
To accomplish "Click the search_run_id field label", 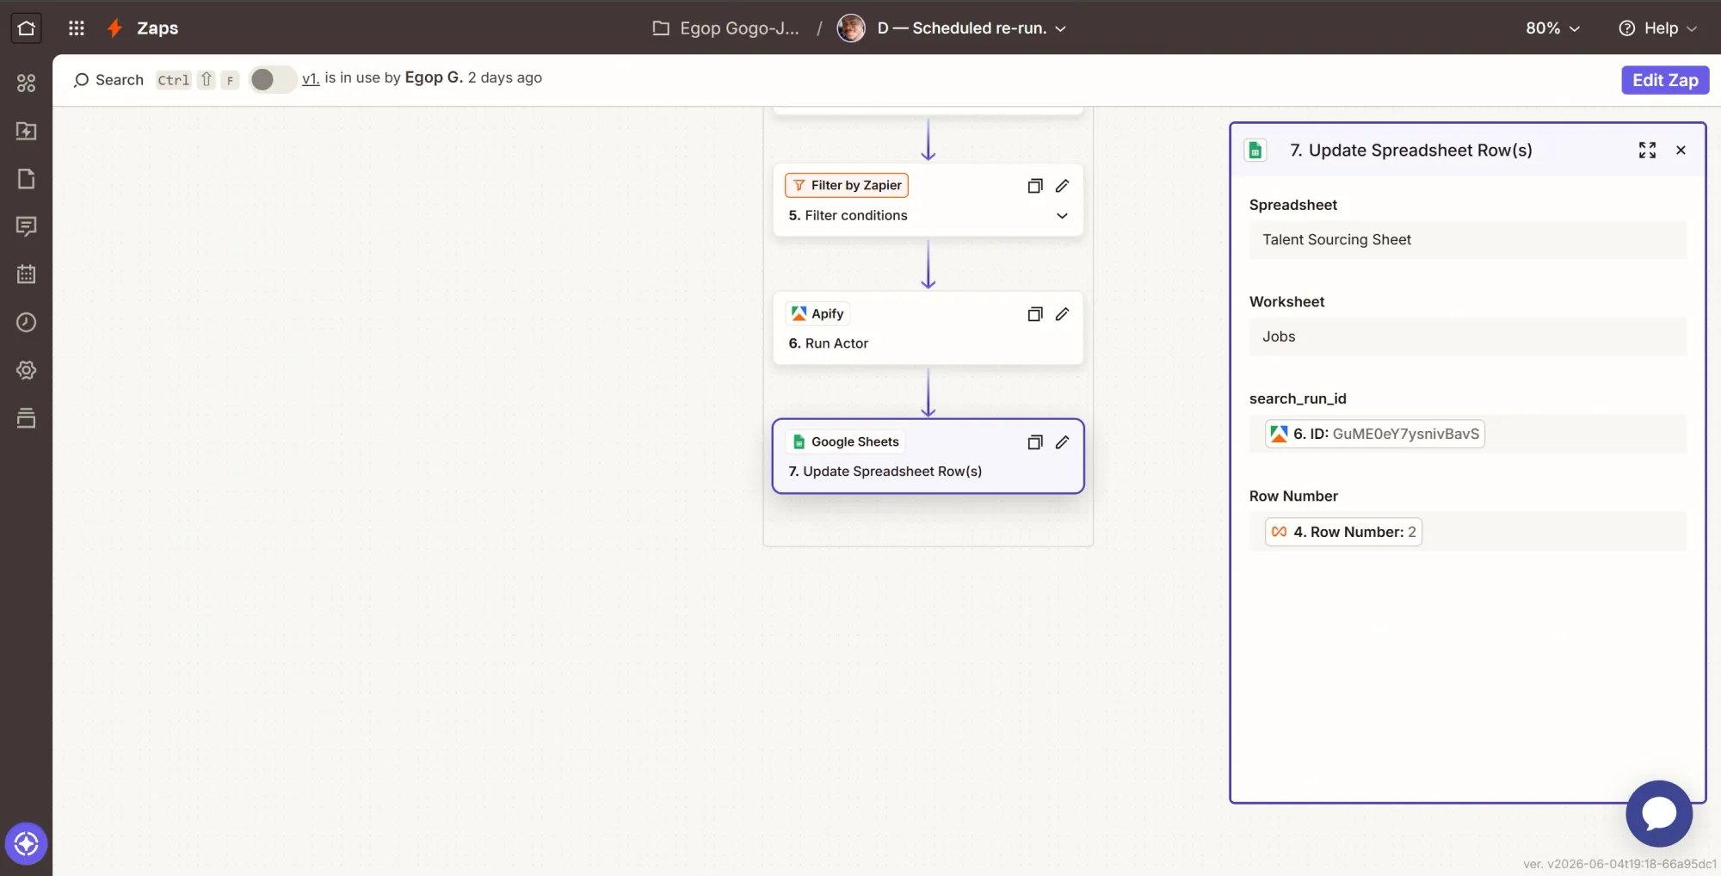I will (1298, 399).
